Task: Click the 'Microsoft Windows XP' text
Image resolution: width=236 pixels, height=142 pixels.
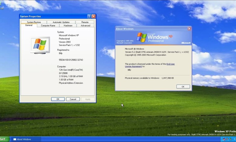Action: coord(69,35)
